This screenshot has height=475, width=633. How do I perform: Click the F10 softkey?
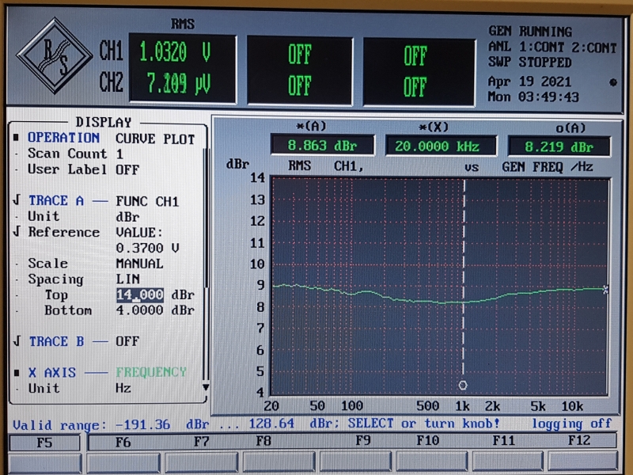(x=428, y=440)
